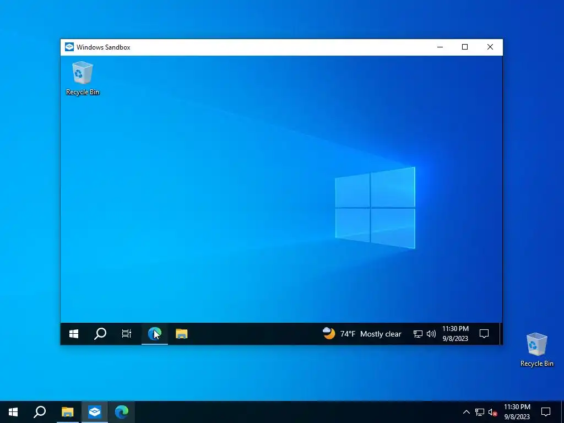Open the weather widget showing 74°F
Image resolution: width=564 pixels, height=423 pixels.
[x=362, y=334]
